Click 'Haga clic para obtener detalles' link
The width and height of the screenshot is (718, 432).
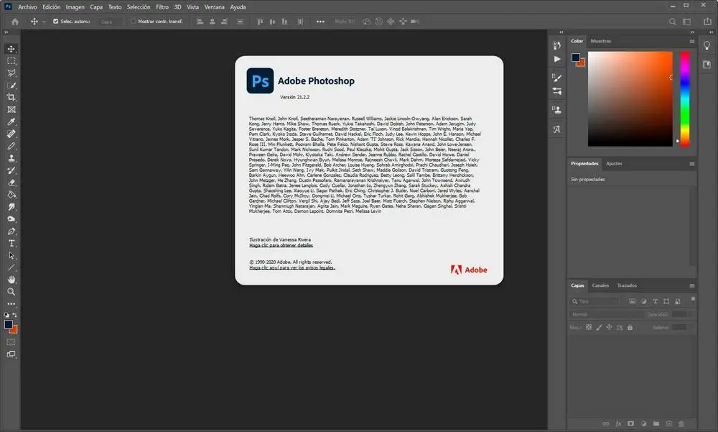click(x=281, y=245)
